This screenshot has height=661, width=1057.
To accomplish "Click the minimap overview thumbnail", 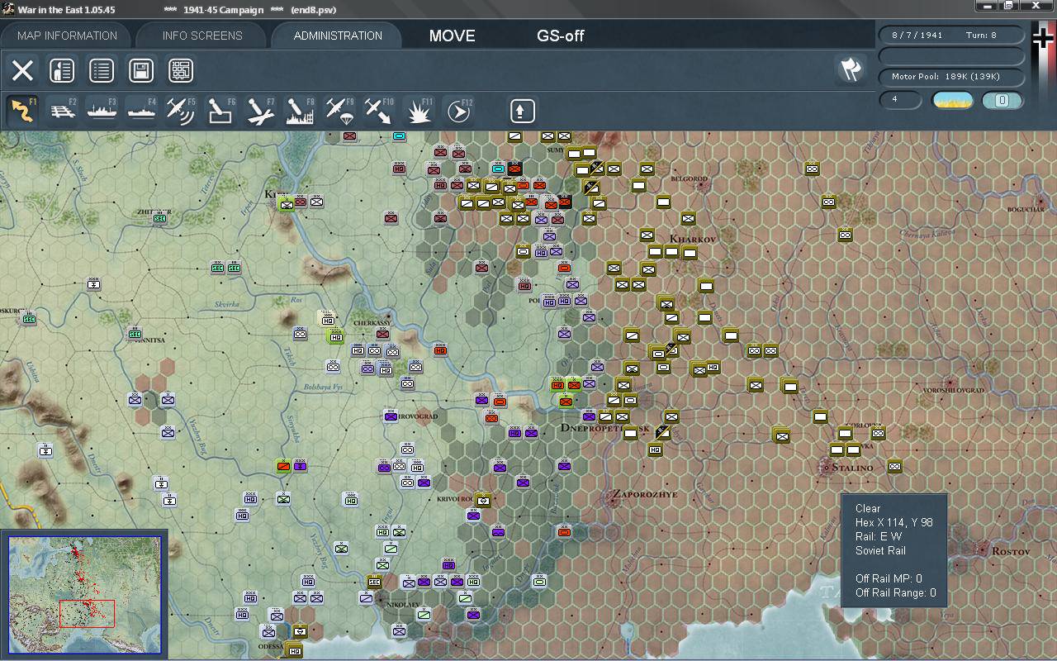I will 85,595.
